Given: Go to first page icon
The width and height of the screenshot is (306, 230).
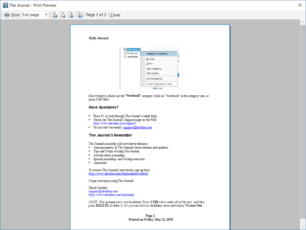Looking at the screenshot, I should 54,15.
